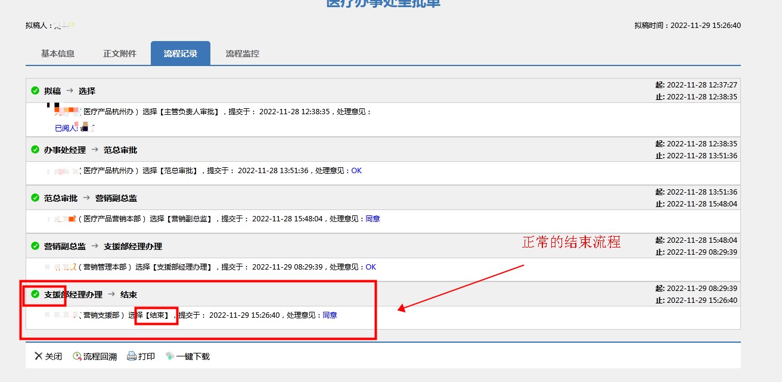782x382 pixels.
Task: Click the 拟稿时间 2022-11-29 15:26:40 text
Action: [688, 26]
